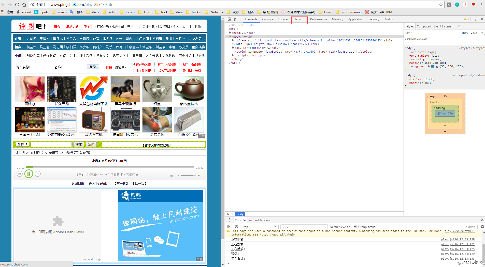Open the Epub bookmark
Screen dimensions: 485x267
point(41,12)
